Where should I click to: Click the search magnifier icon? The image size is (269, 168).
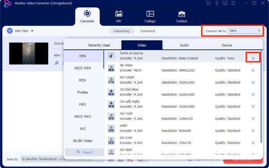pyautogui.click(x=78, y=152)
